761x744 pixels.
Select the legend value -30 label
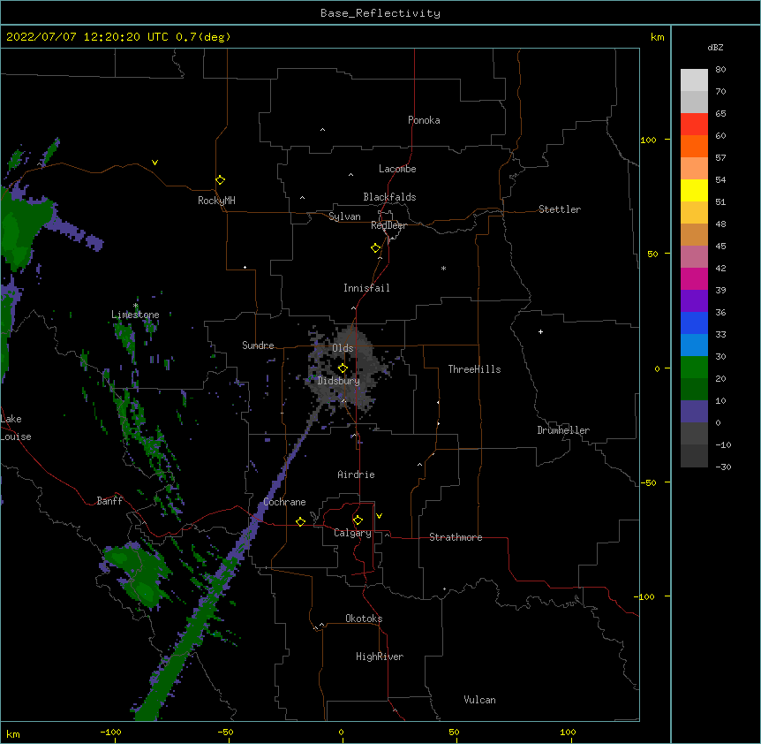723,467
